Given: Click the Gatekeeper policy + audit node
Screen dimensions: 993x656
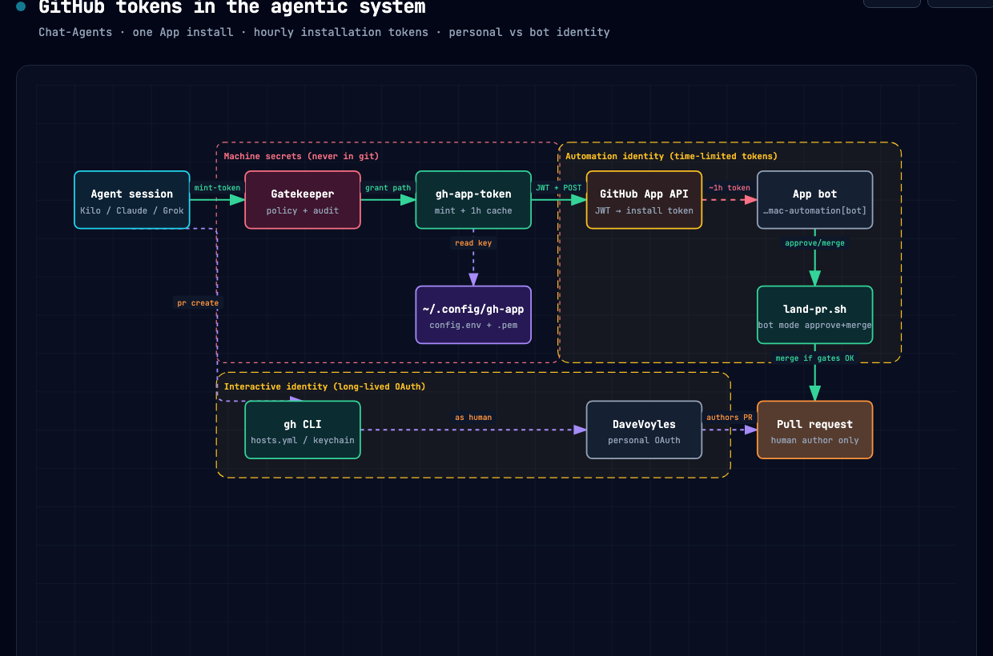Looking at the screenshot, I should click(303, 200).
